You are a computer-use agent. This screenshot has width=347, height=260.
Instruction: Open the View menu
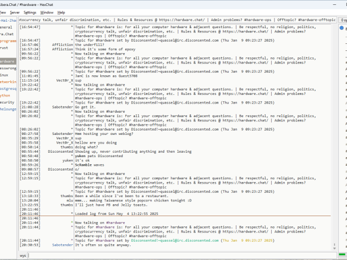pyautogui.click(x=2, y=12)
